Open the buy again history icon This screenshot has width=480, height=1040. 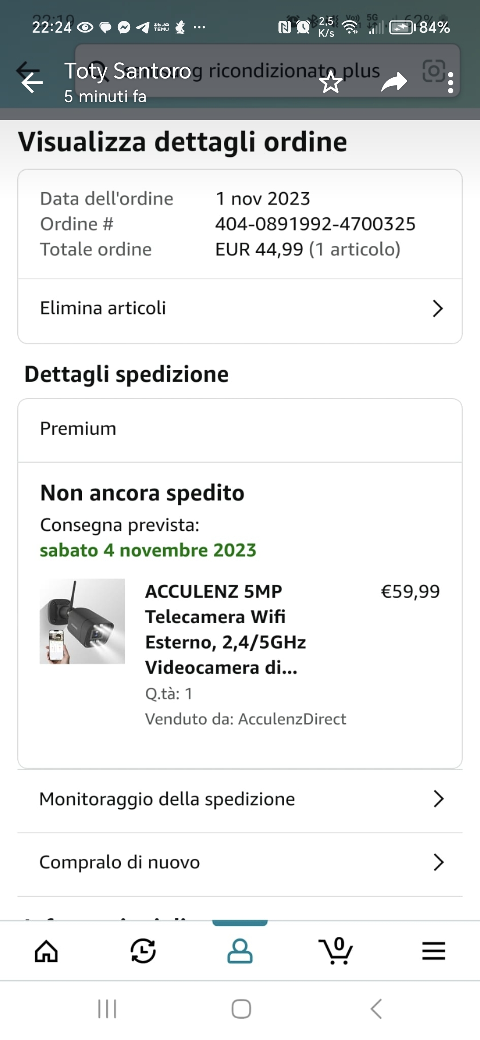tap(143, 951)
